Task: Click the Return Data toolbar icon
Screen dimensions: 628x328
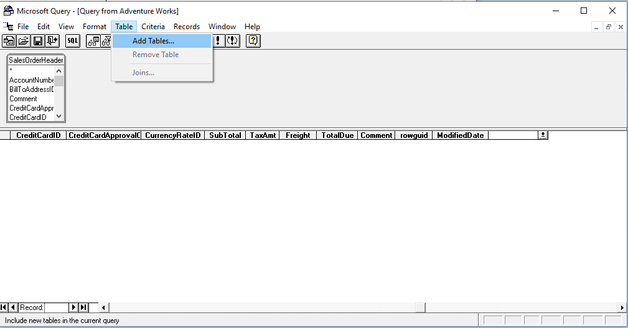Action: (52, 41)
